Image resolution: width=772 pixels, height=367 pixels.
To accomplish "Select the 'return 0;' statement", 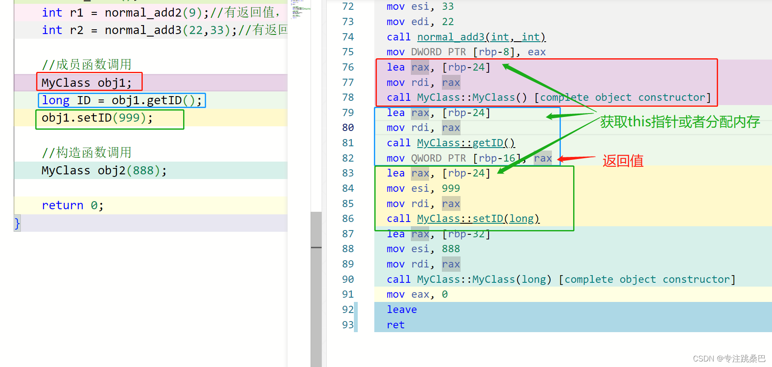I will [73, 205].
